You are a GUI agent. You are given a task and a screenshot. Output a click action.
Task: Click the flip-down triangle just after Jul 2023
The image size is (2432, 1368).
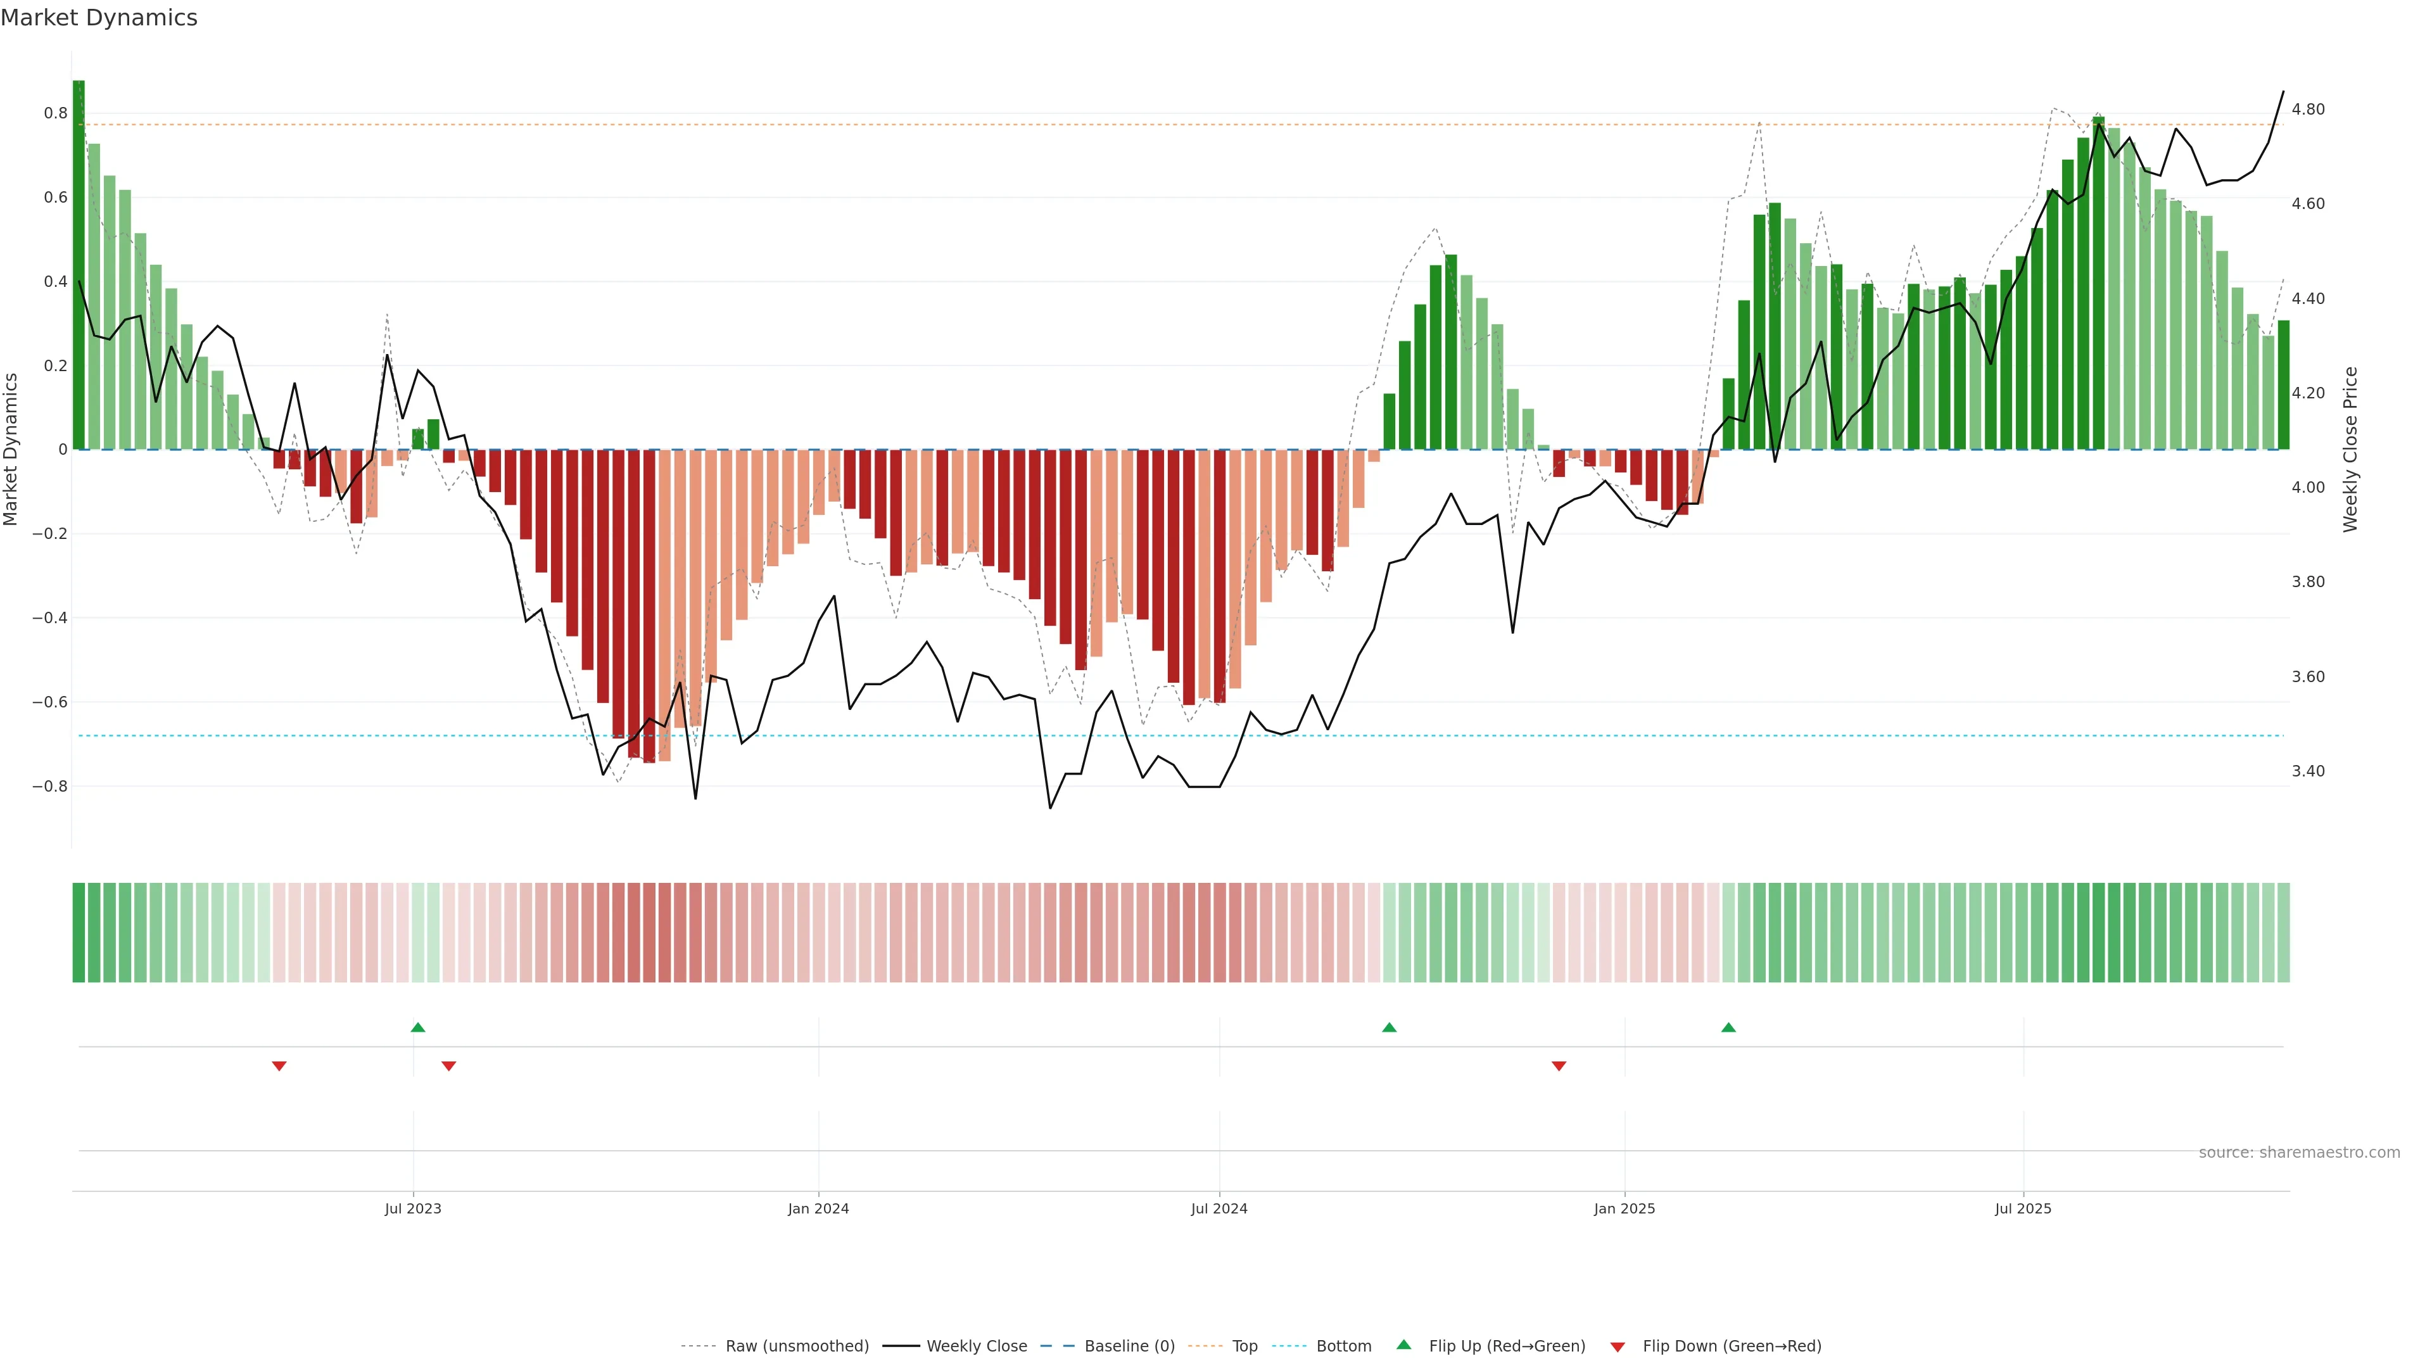448,1066
